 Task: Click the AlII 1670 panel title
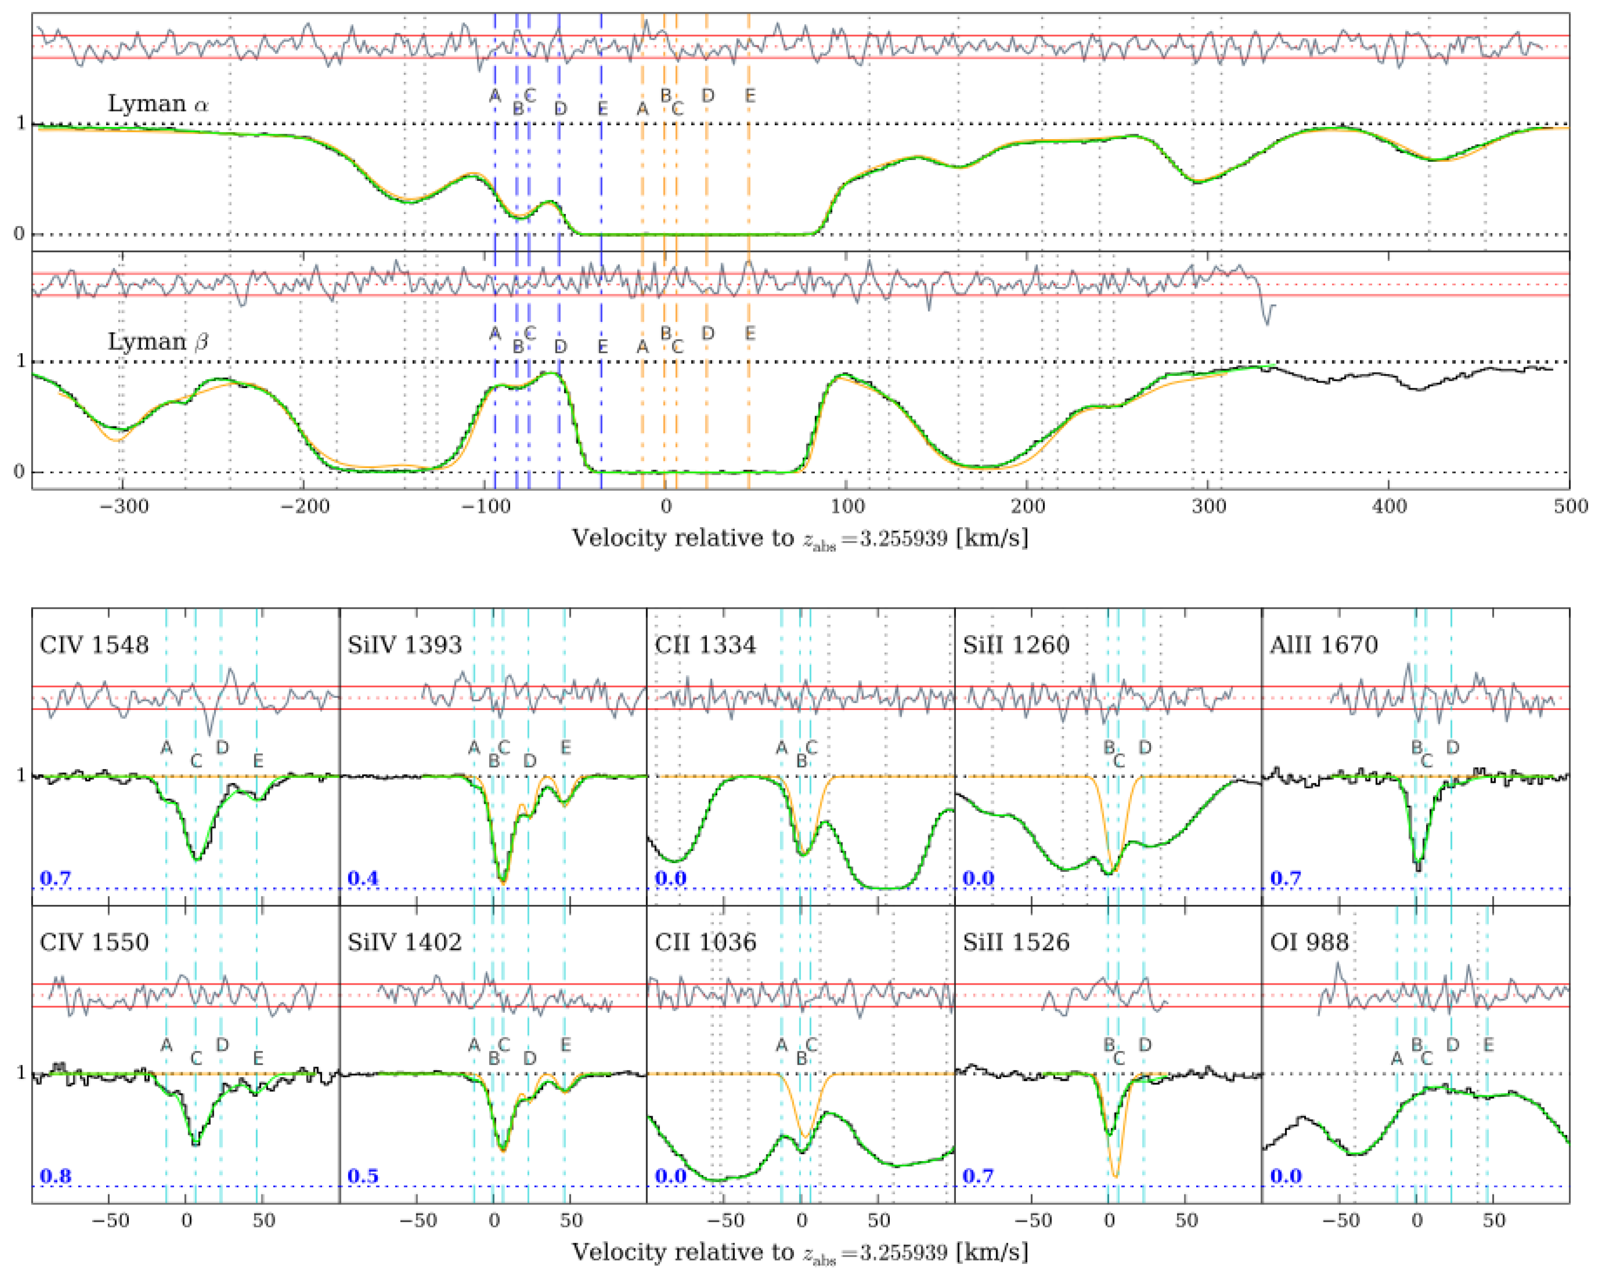tap(1324, 645)
